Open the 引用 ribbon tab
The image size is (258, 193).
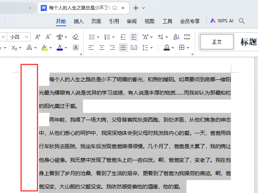(x=114, y=21)
